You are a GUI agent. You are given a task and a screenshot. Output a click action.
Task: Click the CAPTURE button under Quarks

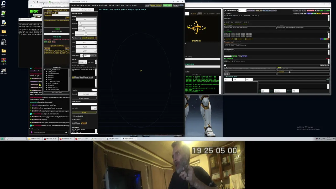click(47, 49)
